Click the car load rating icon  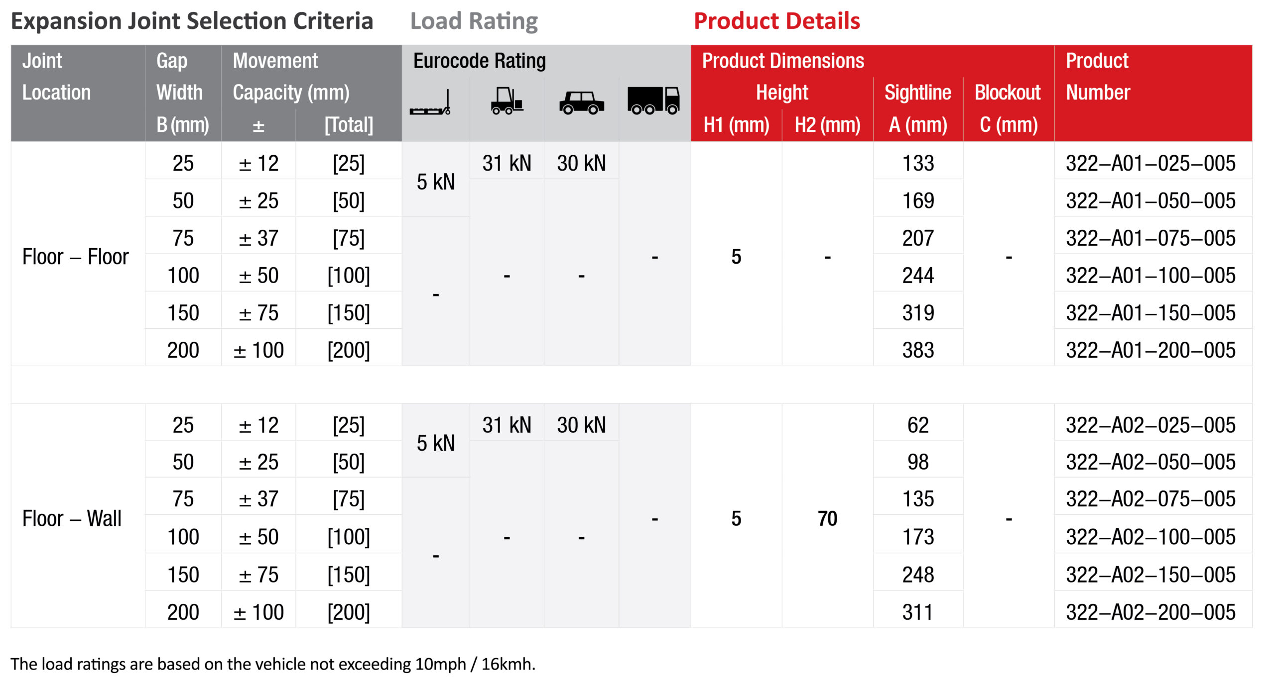[x=581, y=103]
